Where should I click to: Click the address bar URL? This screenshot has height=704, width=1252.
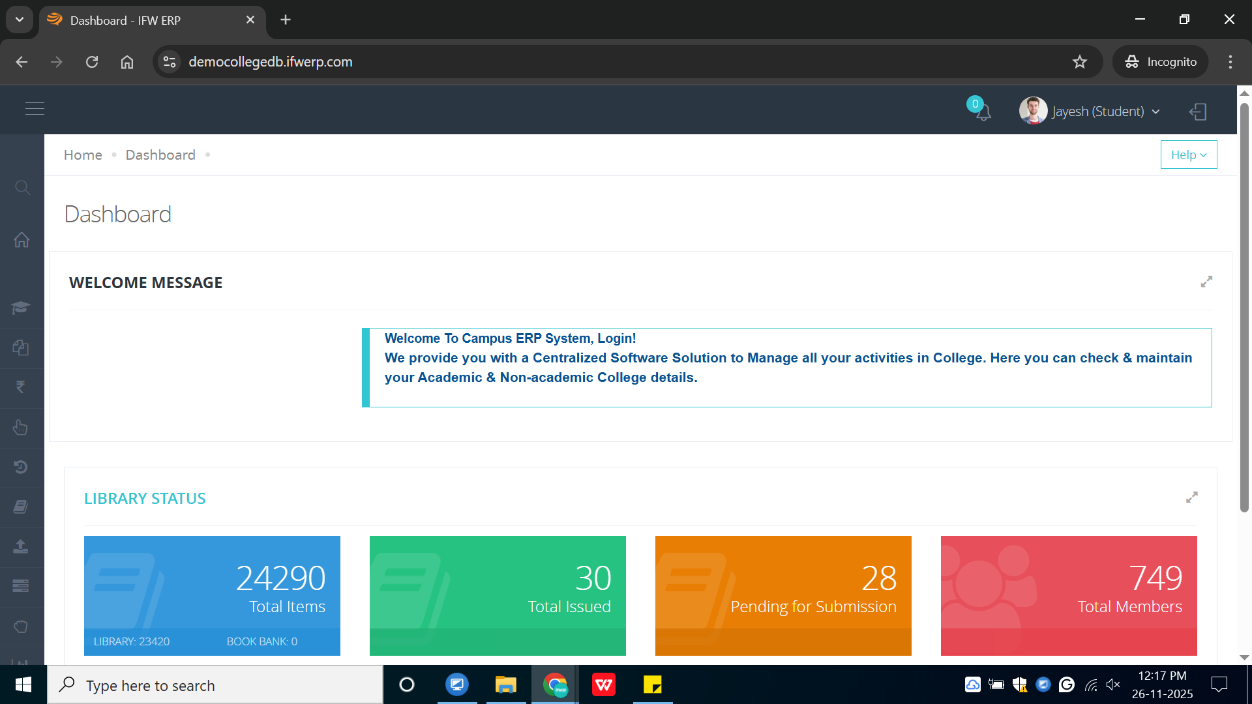(271, 62)
